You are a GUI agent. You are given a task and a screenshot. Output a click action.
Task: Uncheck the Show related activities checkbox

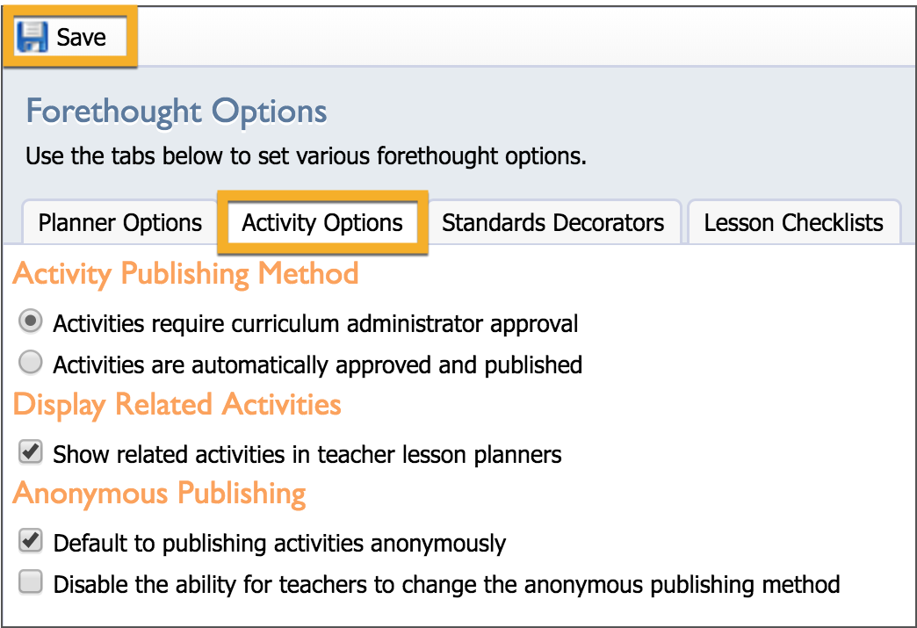[x=31, y=452]
